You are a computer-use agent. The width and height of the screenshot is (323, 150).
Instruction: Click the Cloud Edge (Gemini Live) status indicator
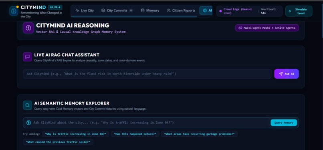(238, 11)
